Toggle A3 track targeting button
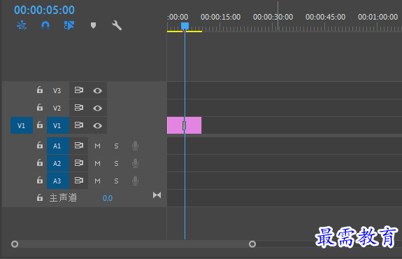 pos(58,181)
